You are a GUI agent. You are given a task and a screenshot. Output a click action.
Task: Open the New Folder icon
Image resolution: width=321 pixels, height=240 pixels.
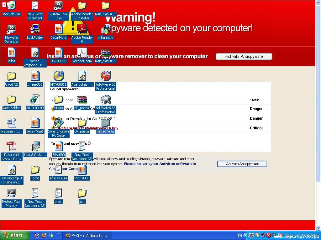(12, 102)
